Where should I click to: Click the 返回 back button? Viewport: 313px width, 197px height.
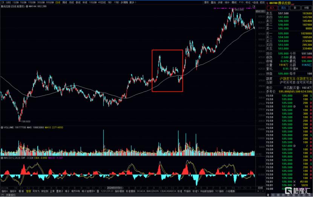click(x=262, y=2)
